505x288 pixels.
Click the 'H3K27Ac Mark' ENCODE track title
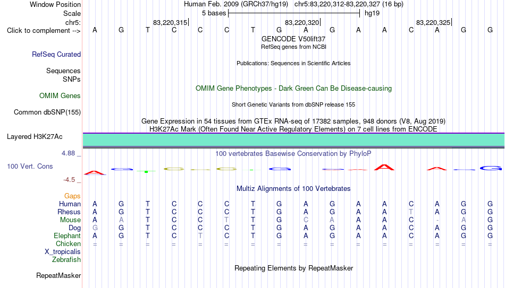click(293, 129)
